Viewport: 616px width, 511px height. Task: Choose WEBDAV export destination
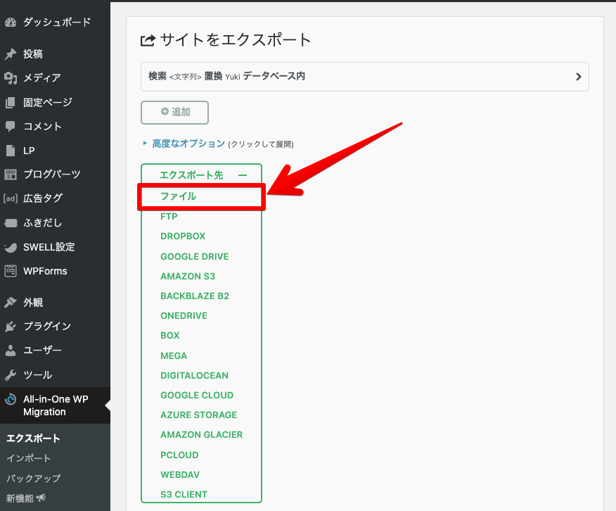(180, 474)
